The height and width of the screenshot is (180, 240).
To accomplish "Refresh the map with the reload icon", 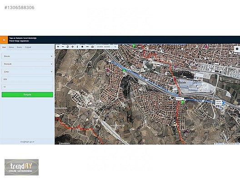I will click(x=68, y=47).
